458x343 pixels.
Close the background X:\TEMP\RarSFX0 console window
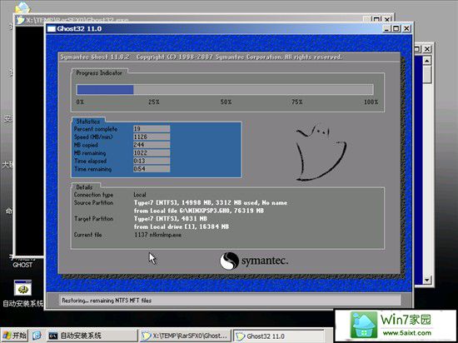tap(387, 19)
